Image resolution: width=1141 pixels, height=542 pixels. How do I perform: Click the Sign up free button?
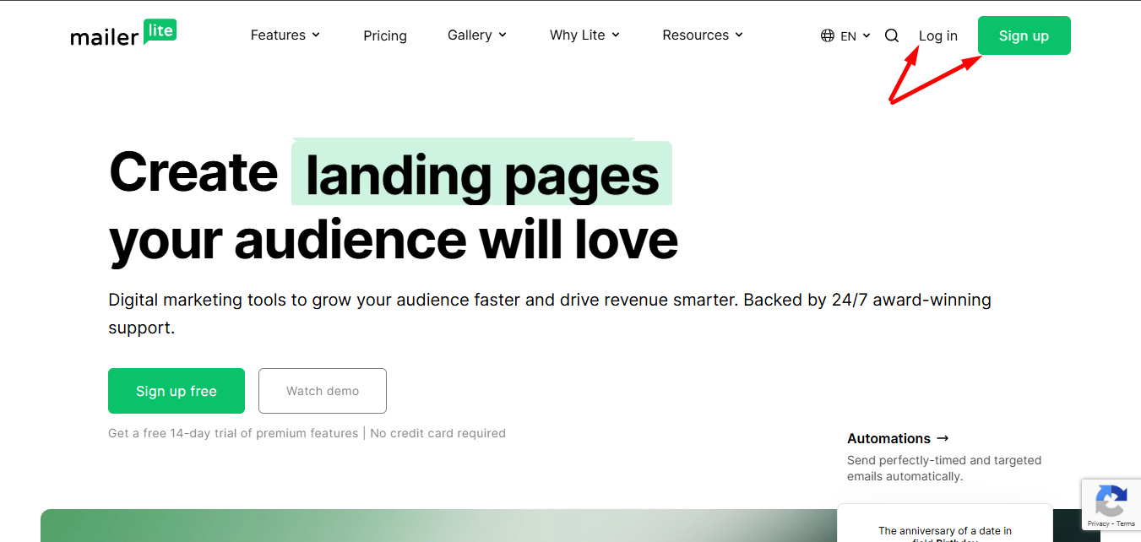pyautogui.click(x=177, y=391)
